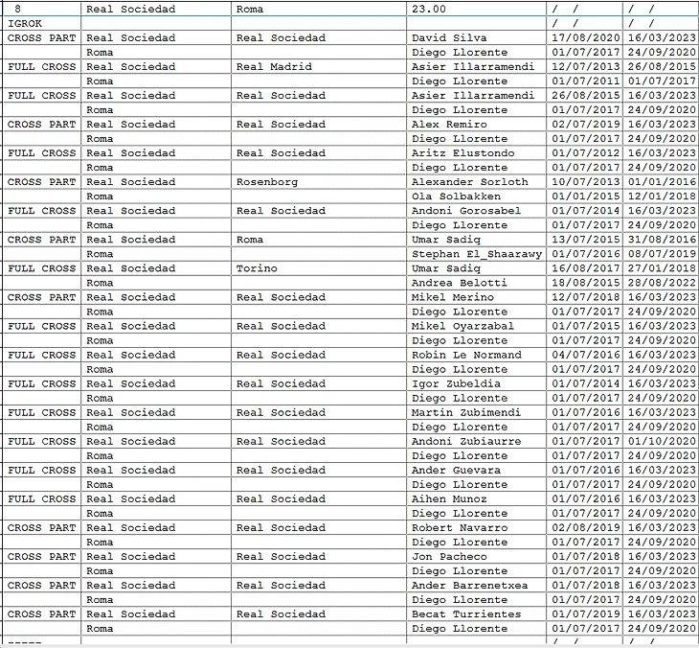The image size is (699, 648).
Task: Select the 12/07/2013 start date cell
Action: click(585, 67)
